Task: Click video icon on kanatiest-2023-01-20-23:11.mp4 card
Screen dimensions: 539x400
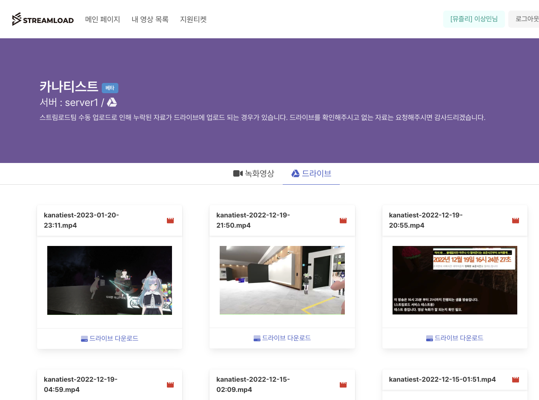Action: [170, 220]
